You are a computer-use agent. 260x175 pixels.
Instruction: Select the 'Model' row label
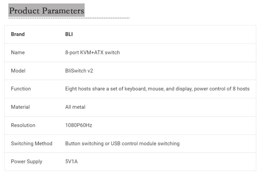pyautogui.click(x=18, y=71)
